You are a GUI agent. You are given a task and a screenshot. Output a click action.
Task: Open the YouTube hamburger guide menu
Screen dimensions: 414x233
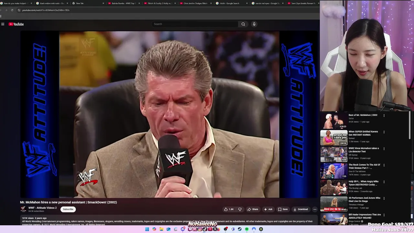click(x=3, y=24)
